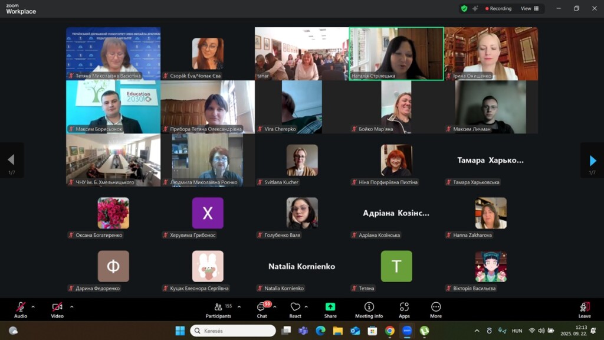Select Наталія Стрілецька's video tile

(396, 53)
